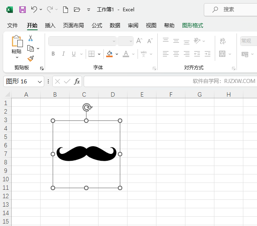Click the Cut scissors icon

(31, 38)
